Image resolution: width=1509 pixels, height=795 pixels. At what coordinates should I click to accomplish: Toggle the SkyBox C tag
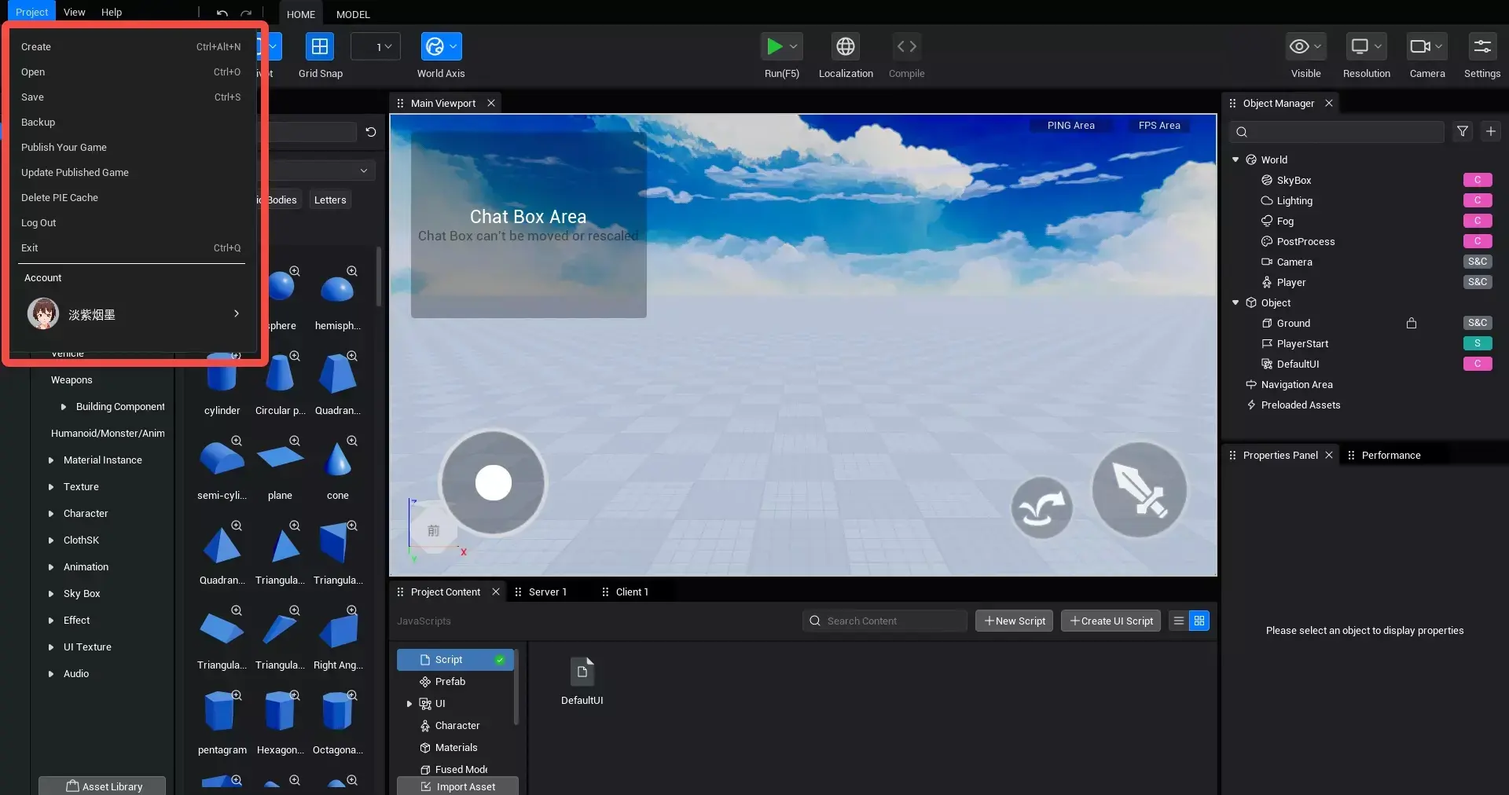tap(1478, 180)
